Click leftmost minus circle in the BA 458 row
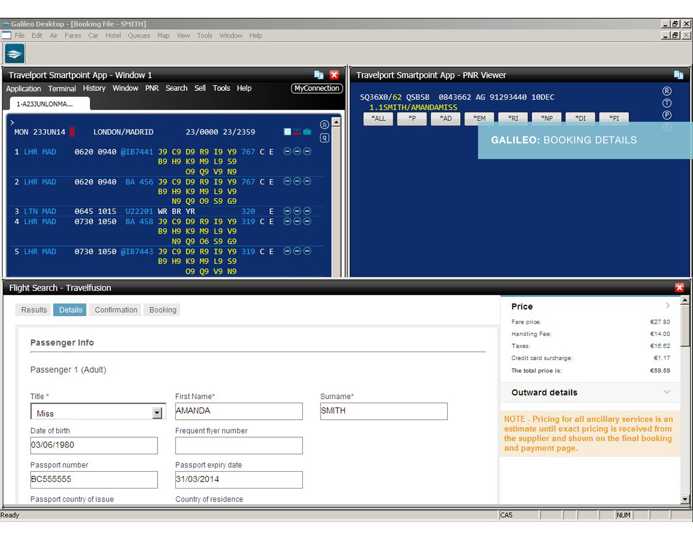The image size is (693, 541). click(x=287, y=221)
